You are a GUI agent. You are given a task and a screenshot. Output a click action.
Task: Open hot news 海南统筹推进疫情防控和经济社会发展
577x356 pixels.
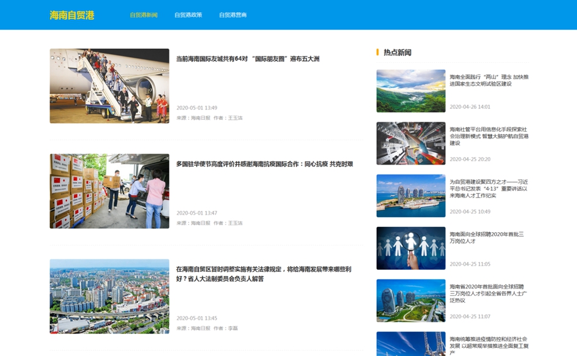pyautogui.click(x=489, y=346)
